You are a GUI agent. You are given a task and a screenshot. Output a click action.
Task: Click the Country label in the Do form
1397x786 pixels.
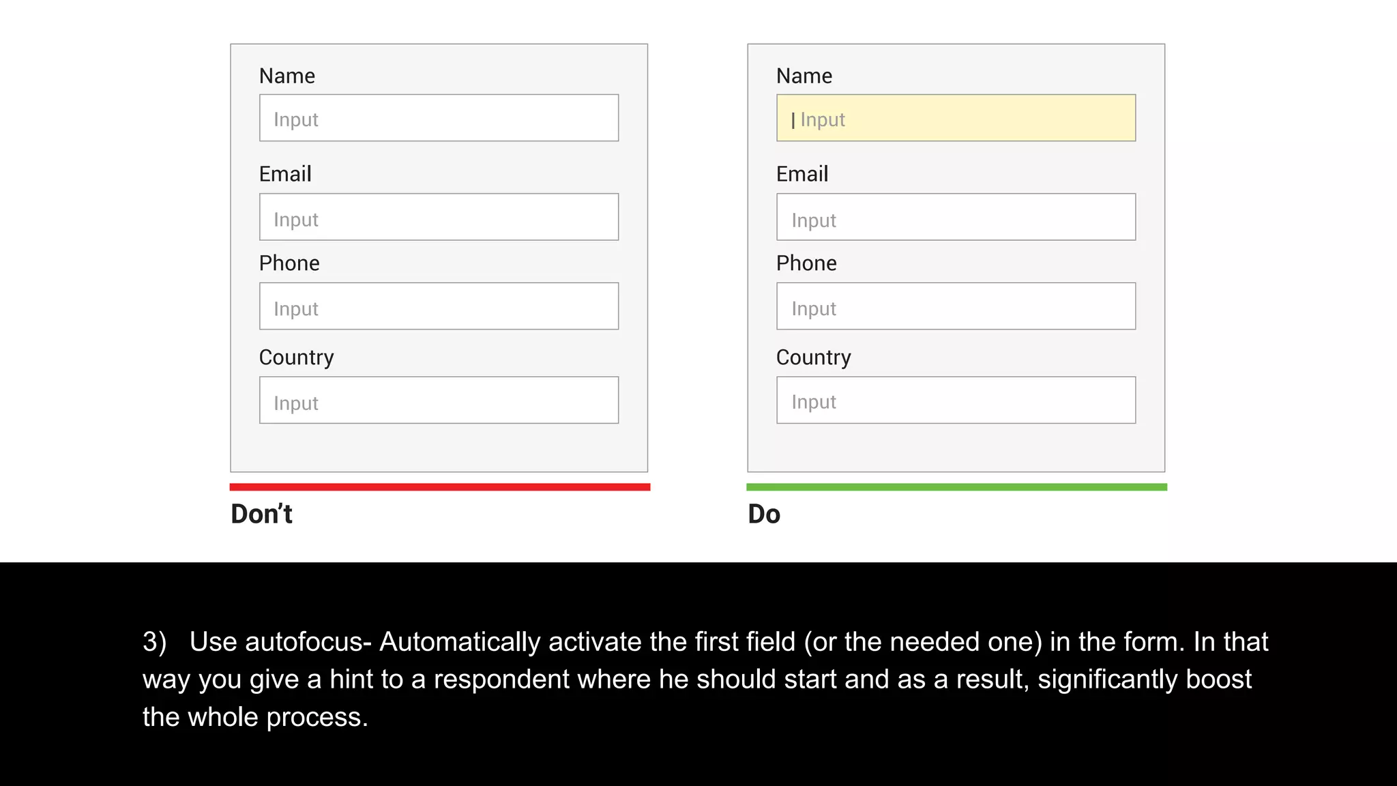(814, 358)
